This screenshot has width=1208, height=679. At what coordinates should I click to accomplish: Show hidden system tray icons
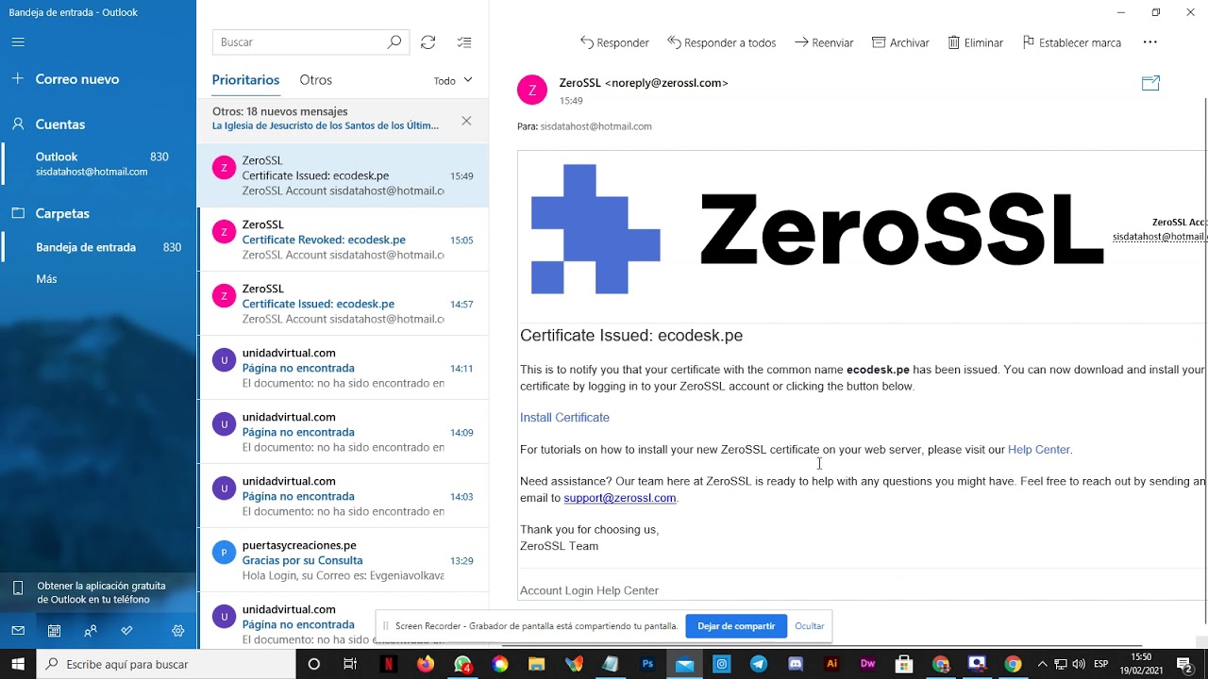[1042, 664]
